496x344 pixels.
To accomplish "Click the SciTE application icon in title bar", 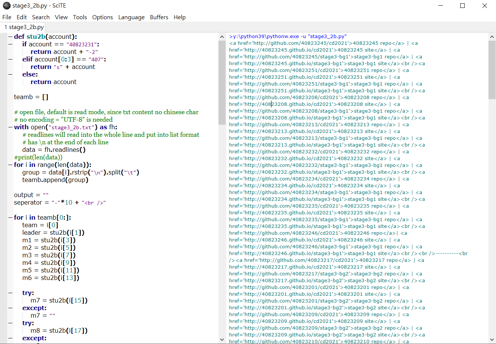I will (6, 6).
